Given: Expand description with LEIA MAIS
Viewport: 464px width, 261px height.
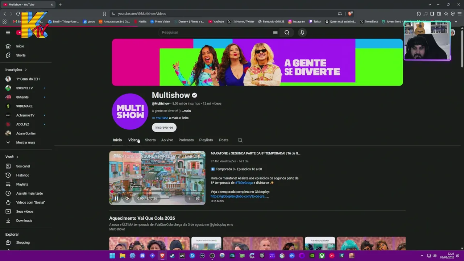Looking at the screenshot, I should click(x=217, y=201).
